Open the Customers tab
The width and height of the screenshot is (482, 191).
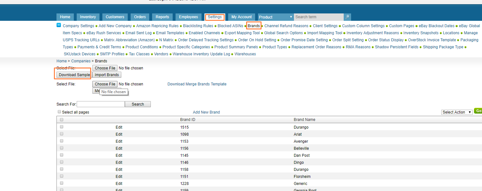[x=115, y=17]
